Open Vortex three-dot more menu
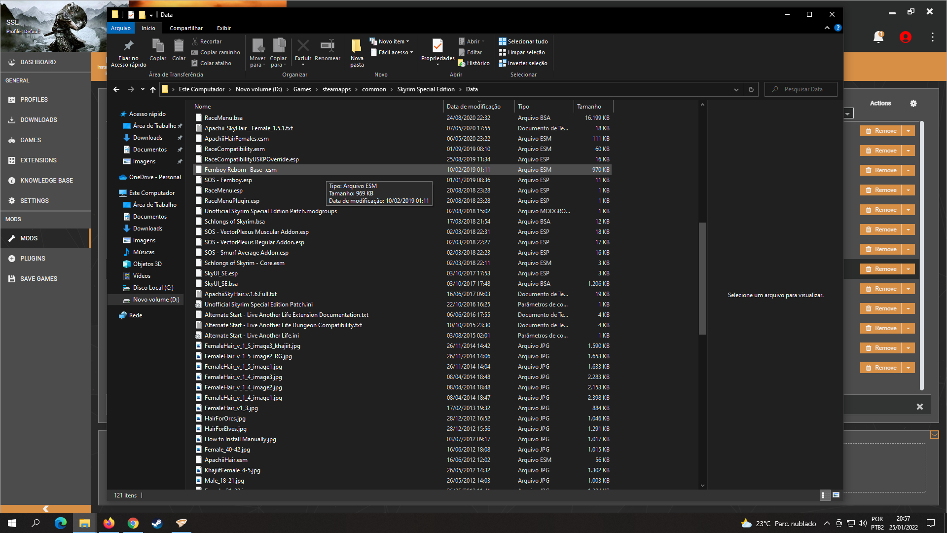Viewport: 947px width, 533px height. click(932, 37)
